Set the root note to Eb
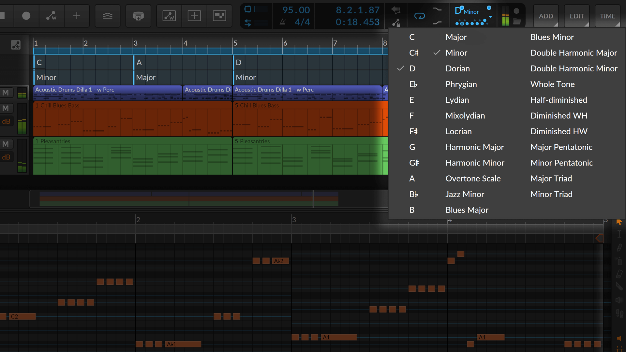This screenshot has height=352, width=626. (x=413, y=84)
